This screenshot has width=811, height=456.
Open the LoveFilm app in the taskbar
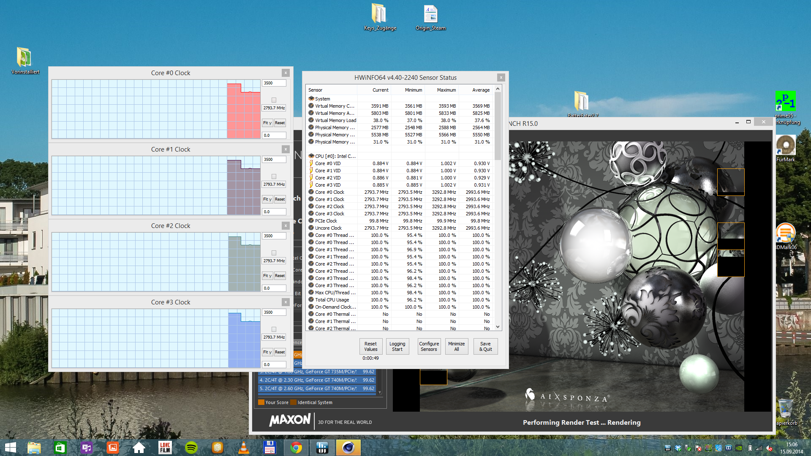tap(165, 448)
